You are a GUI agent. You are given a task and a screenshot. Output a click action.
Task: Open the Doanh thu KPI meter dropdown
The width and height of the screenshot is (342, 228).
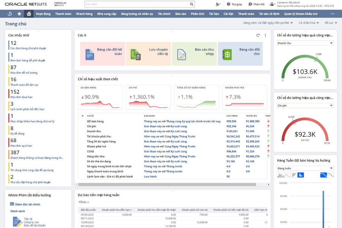click(x=305, y=43)
